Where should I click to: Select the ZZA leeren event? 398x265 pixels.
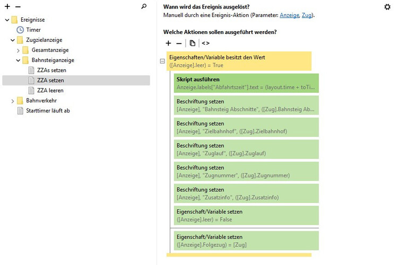50,90
